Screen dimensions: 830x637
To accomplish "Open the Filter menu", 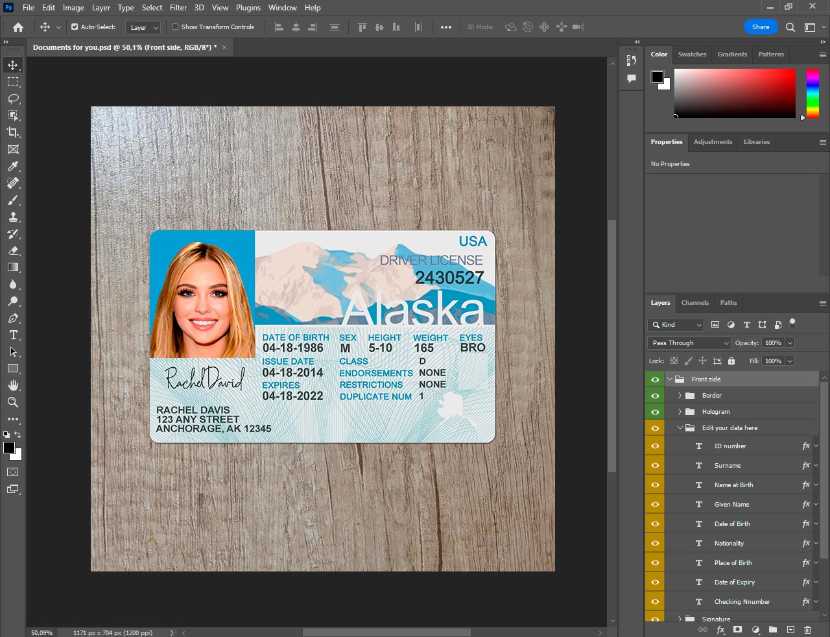I will point(178,8).
